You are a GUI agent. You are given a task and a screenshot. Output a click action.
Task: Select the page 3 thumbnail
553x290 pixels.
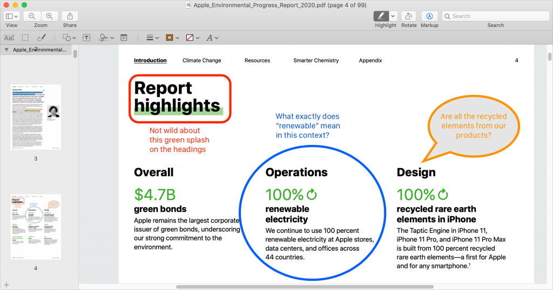tap(36, 117)
